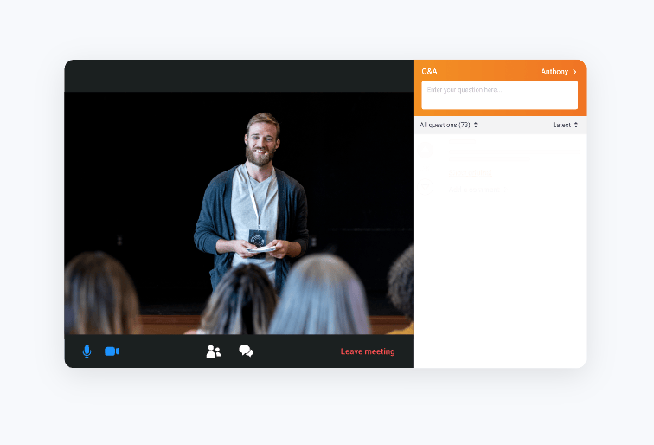Screen dimensions: 654x445
Task: Turn off the video camera
Action: click(x=112, y=351)
